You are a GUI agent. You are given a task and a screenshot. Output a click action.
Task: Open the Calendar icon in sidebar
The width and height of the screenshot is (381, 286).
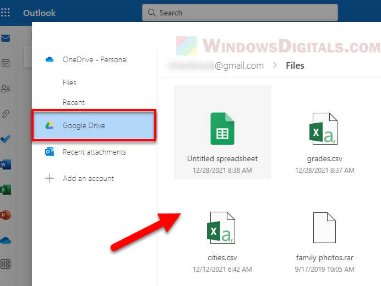tap(6, 63)
